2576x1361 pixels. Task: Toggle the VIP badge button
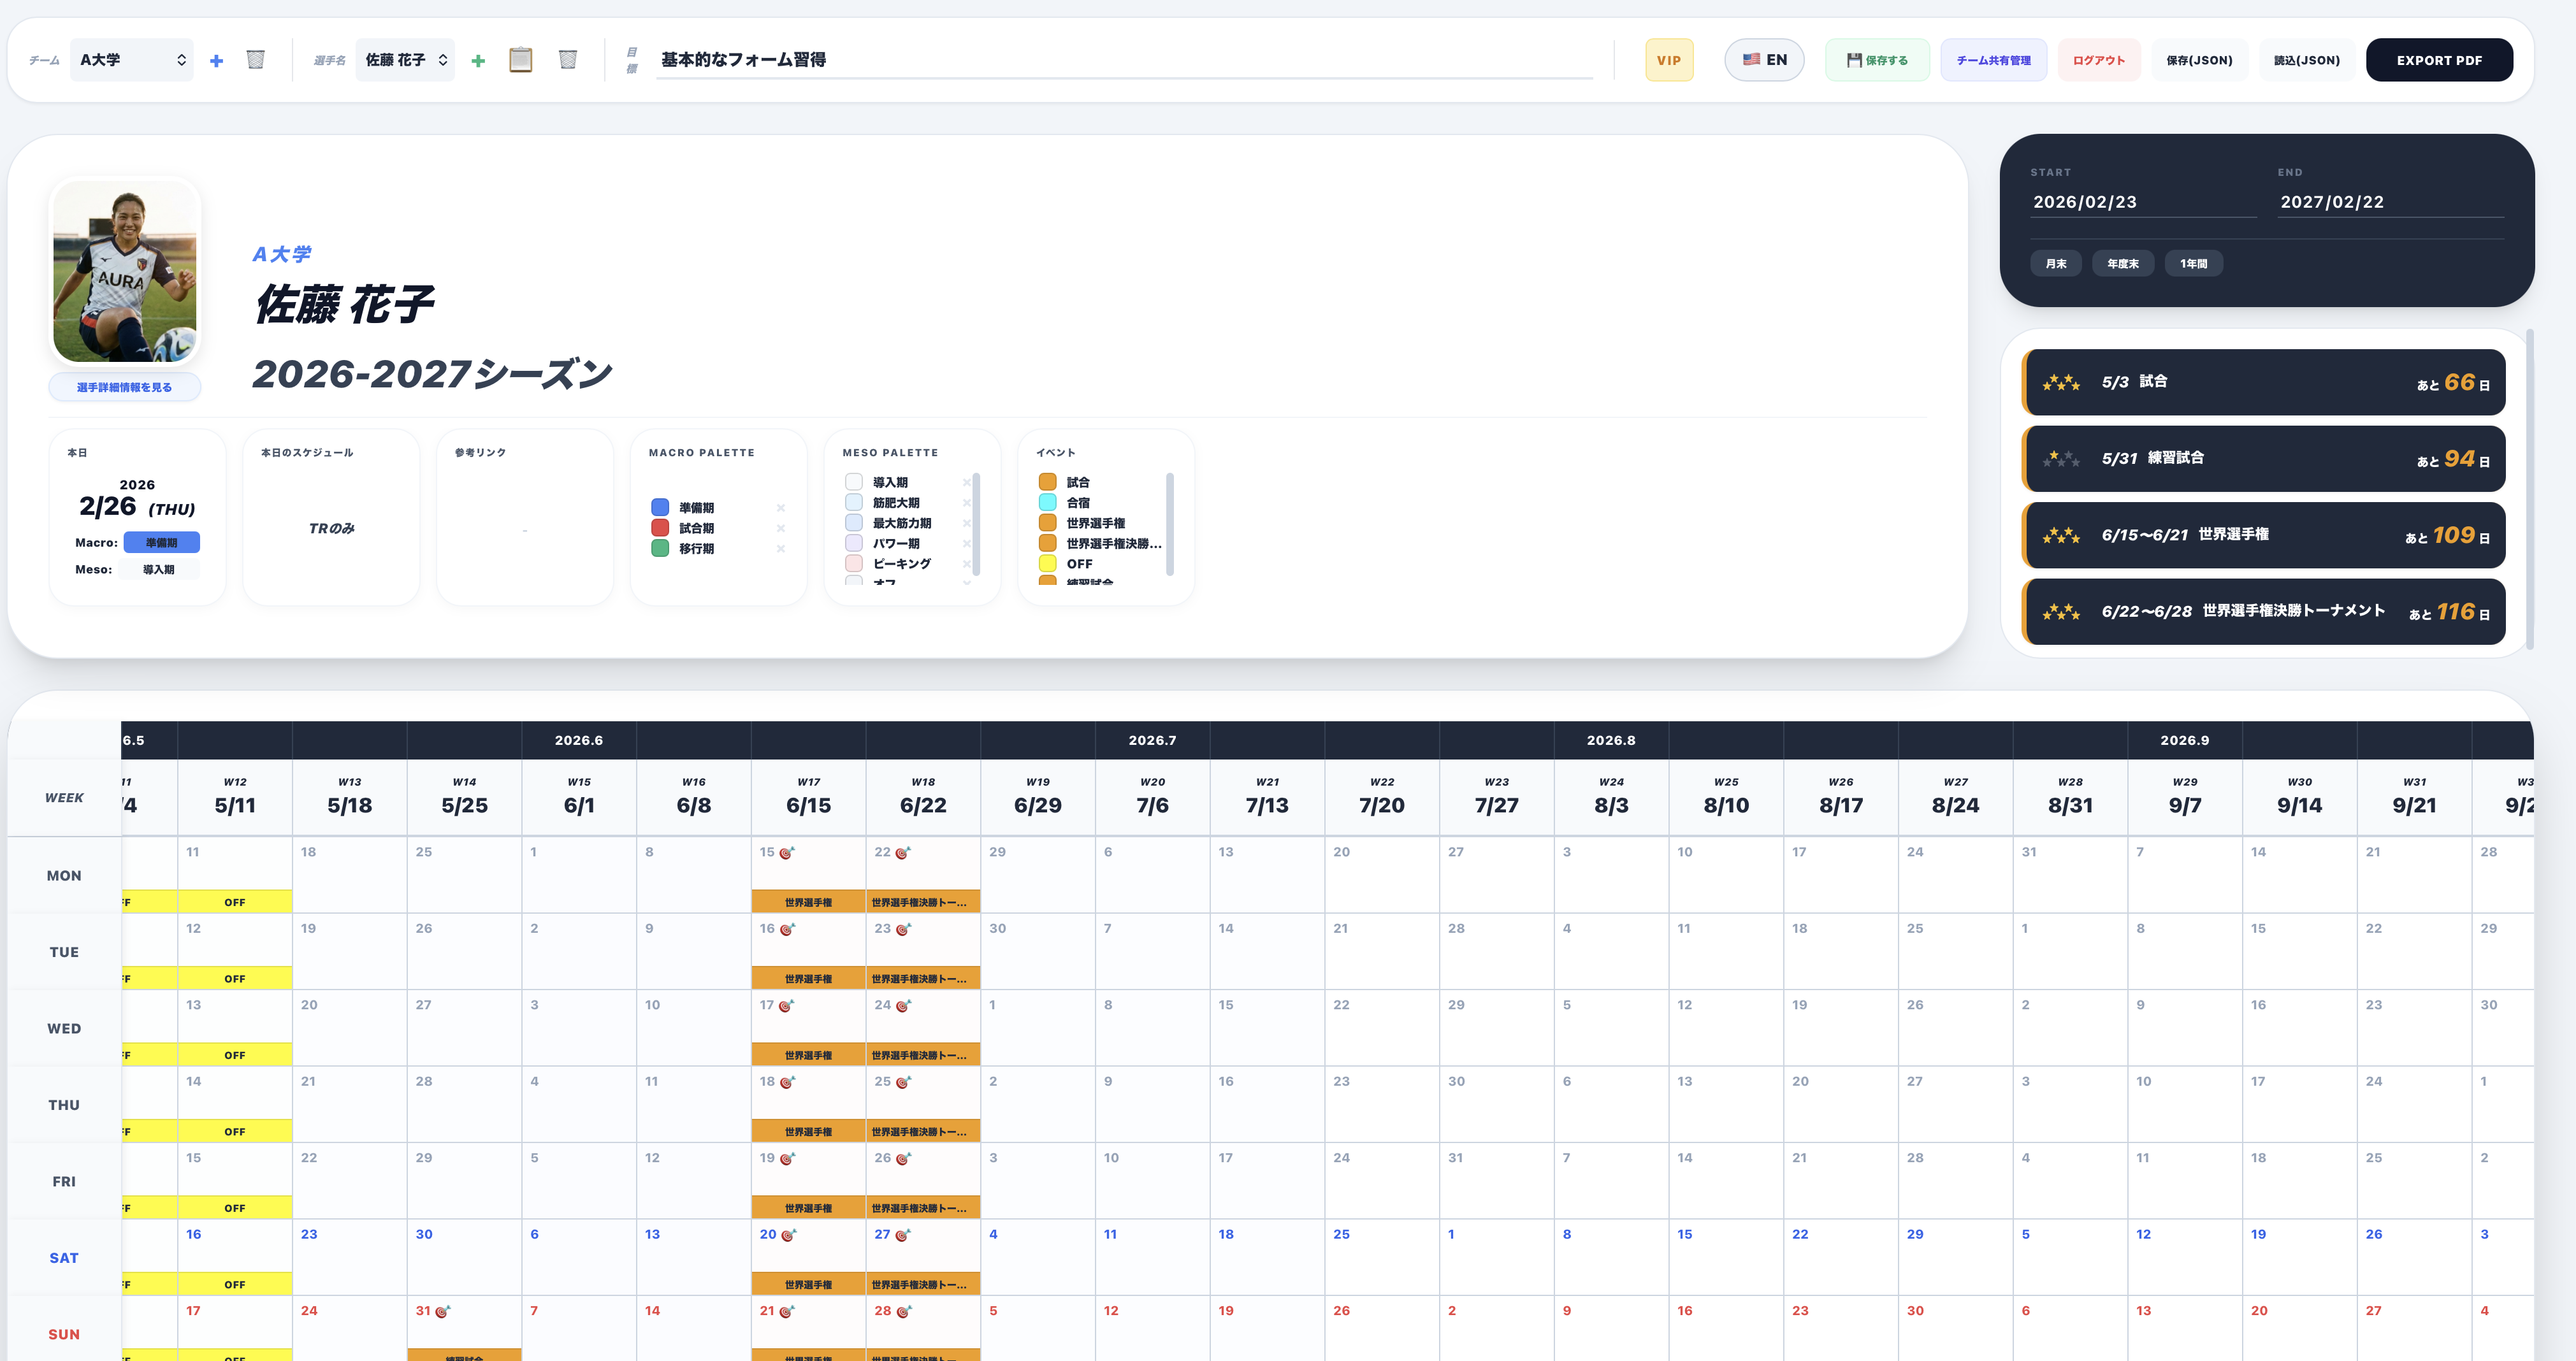click(x=1668, y=60)
